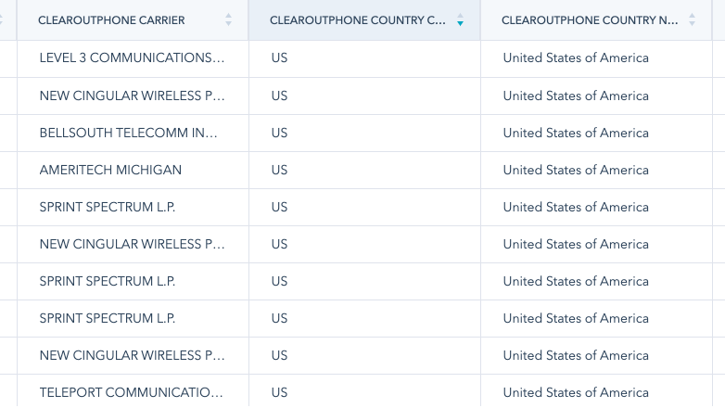Select the Clearoutphone Country Code header label
This screenshot has width=725, height=408.
click(x=357, y=19)
